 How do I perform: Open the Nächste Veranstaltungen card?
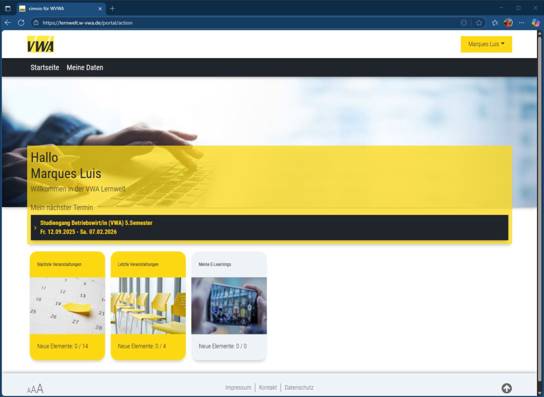(x=67, y=306)
